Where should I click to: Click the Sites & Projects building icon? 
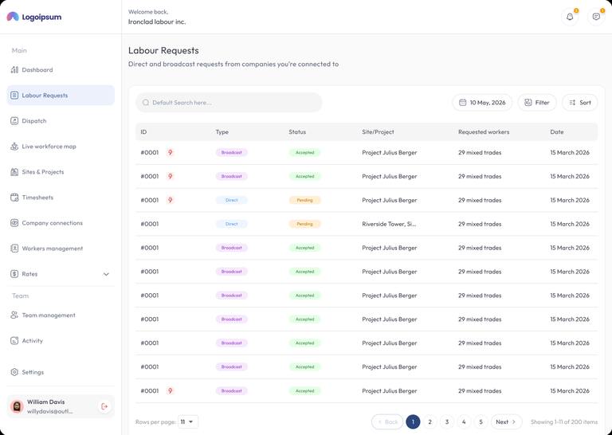point(14,172)
